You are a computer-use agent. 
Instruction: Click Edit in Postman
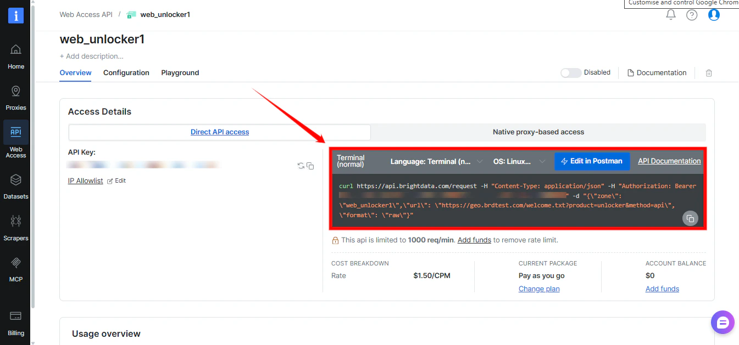592,161
